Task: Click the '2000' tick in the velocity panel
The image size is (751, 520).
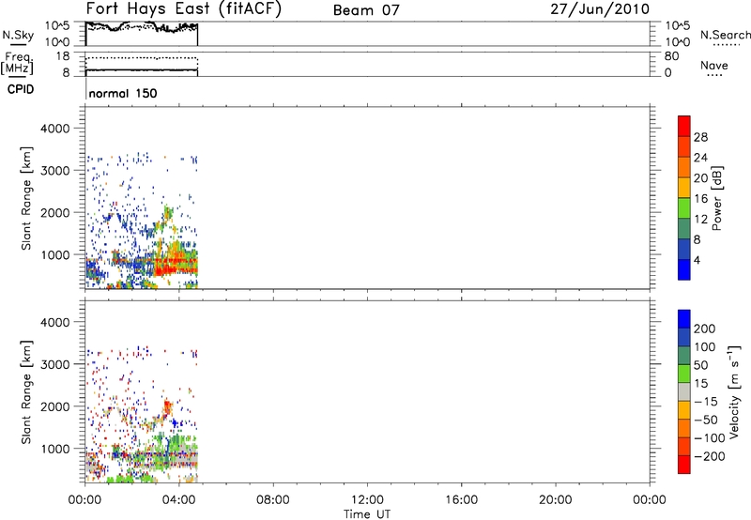Action: [54, 406]
